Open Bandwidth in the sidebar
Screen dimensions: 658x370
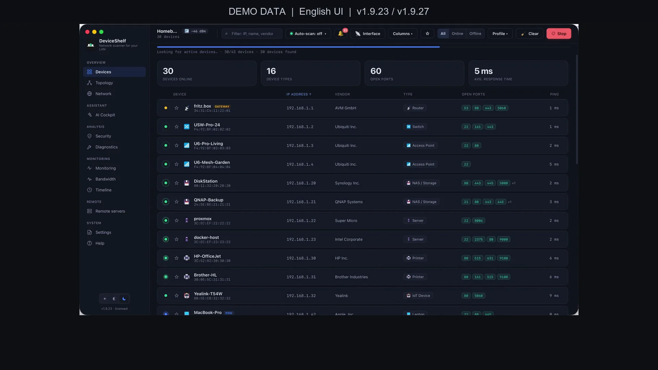click(114, 179)
